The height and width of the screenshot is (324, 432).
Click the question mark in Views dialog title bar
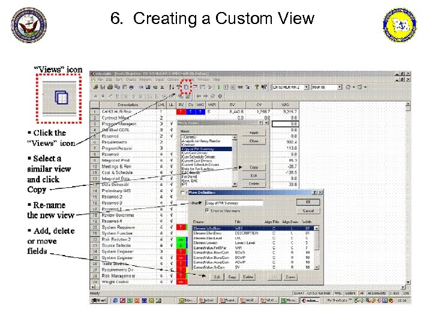[260, 122]
